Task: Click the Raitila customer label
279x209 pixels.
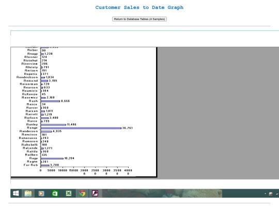Action: point(32,152)
